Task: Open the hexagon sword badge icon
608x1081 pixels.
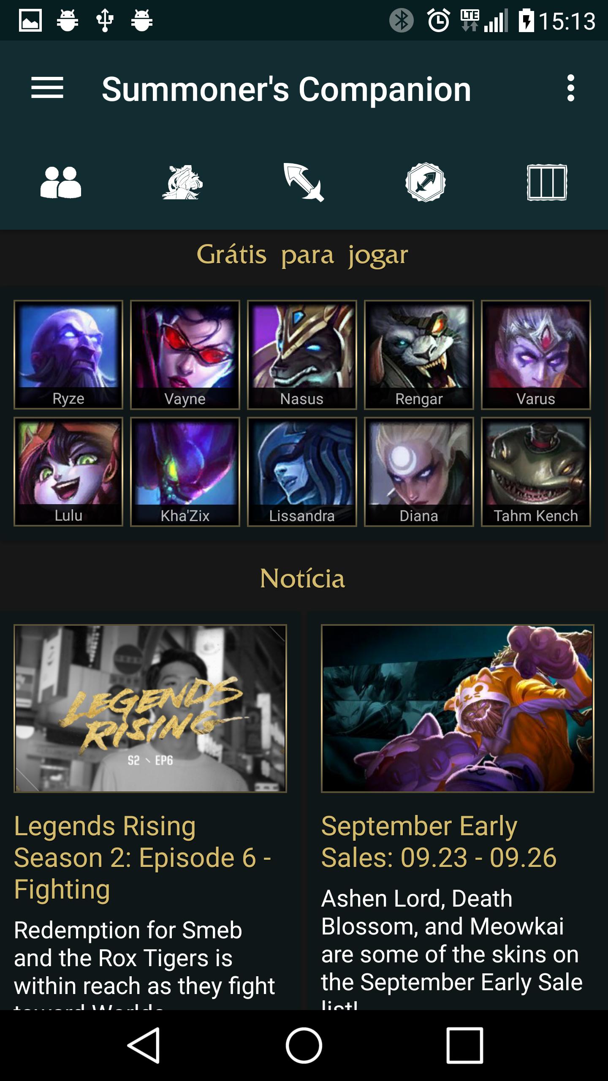Action: [426, 182]
